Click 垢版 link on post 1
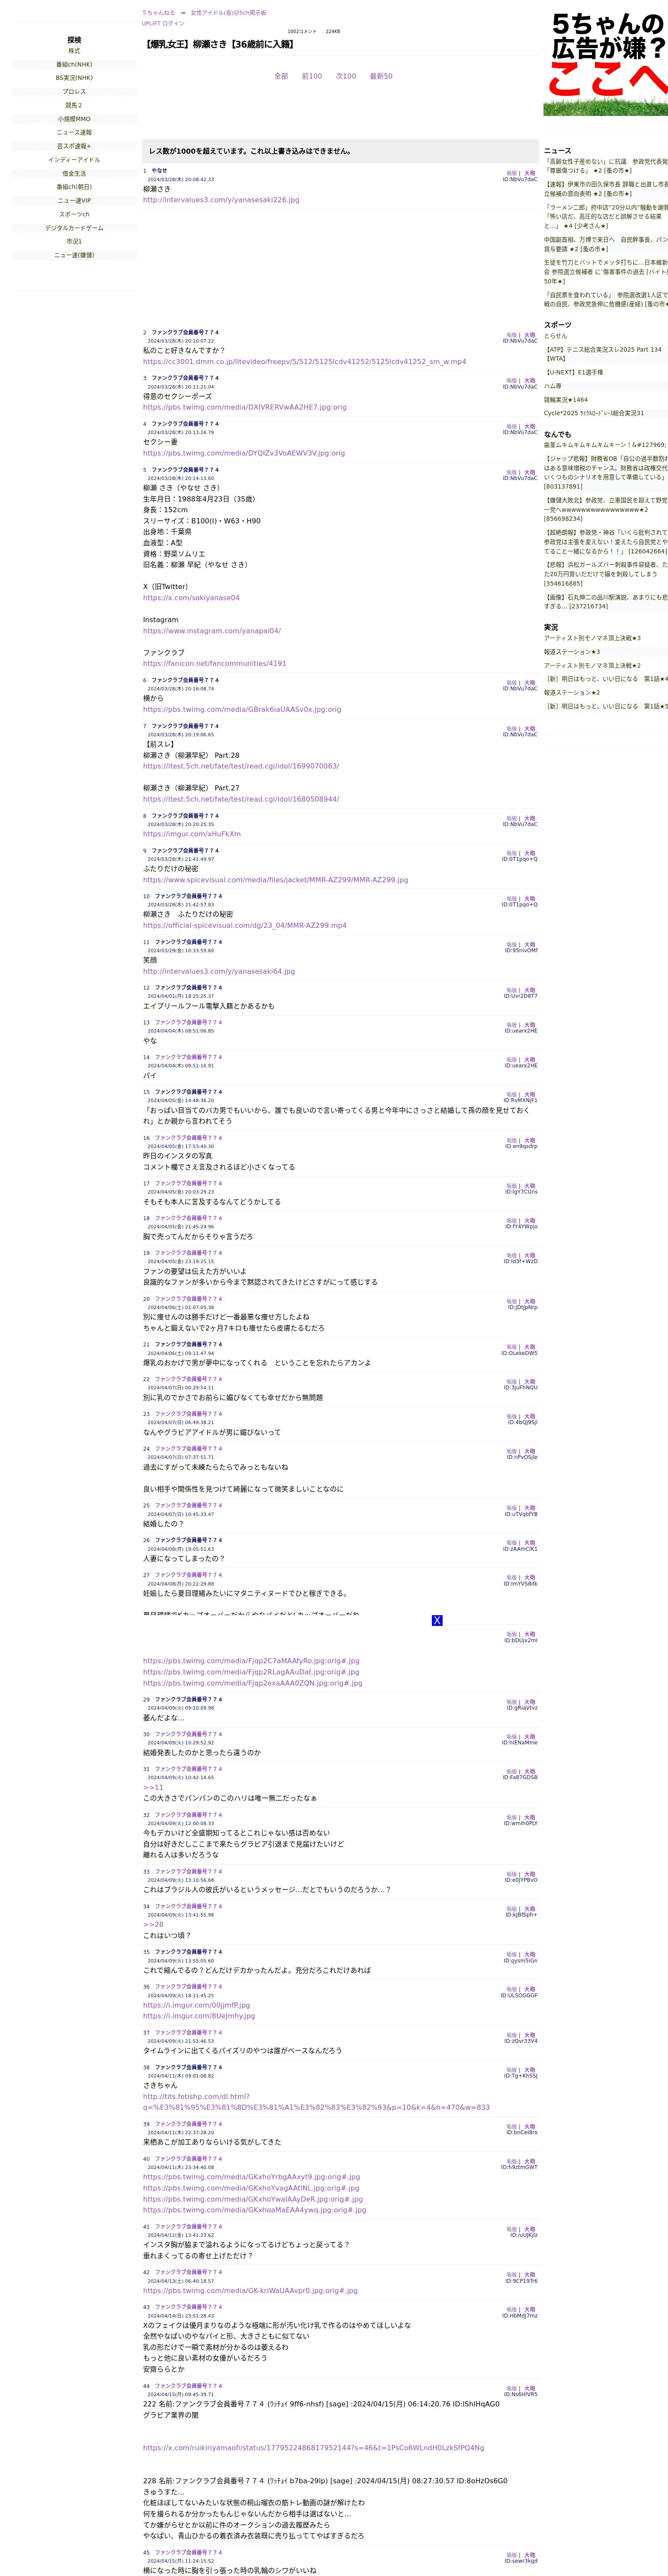 coord(511,173)
